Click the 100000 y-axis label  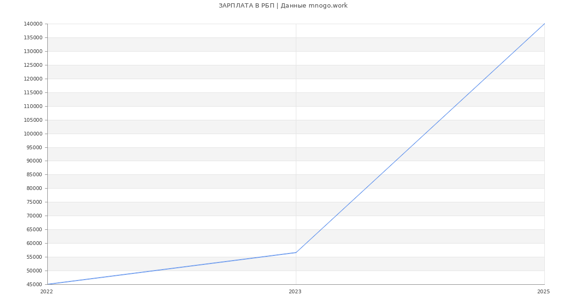click(x=33, y=134)
